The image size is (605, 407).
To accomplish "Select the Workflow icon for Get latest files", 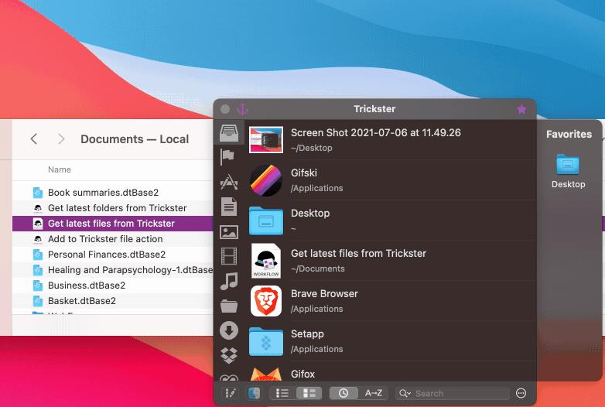I will pyautogui.click(x=266, y=261).
